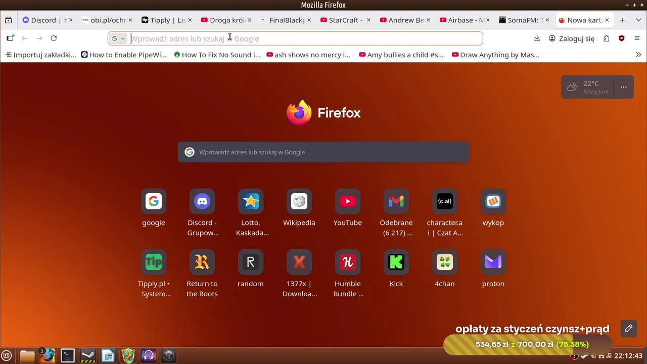
Task: Click the 22°C Nowy Jork weather widget
Action: point(587,87)
